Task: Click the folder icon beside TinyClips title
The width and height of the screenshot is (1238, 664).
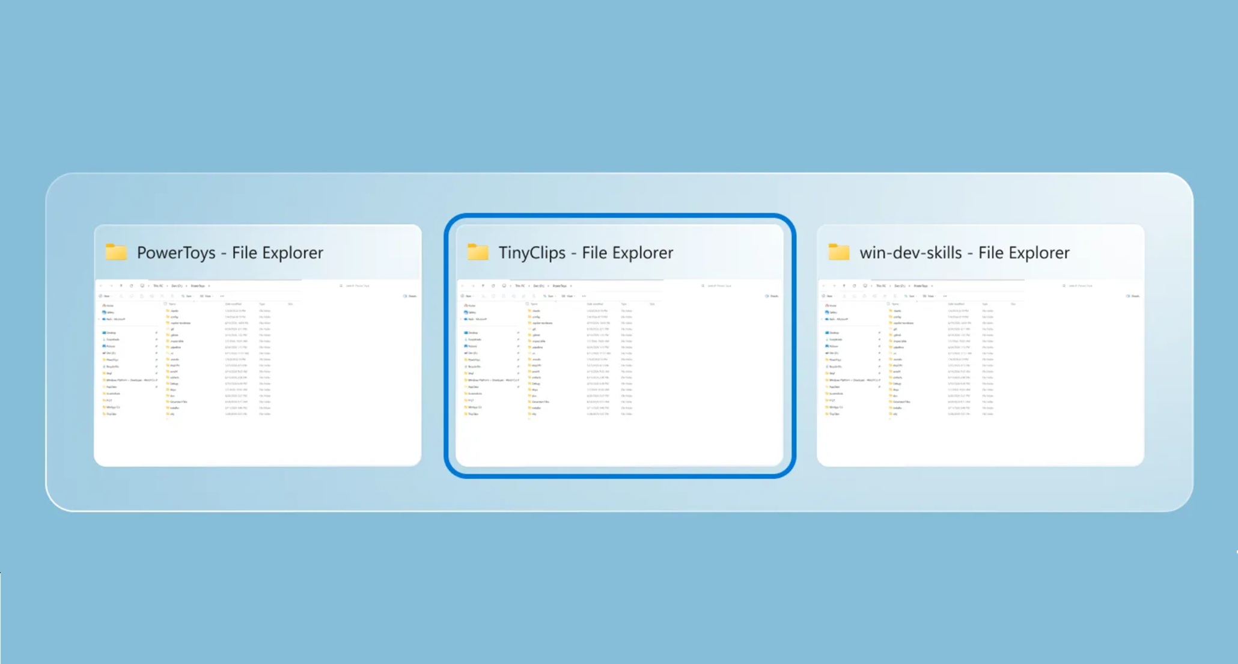Action: pos(478,252)
